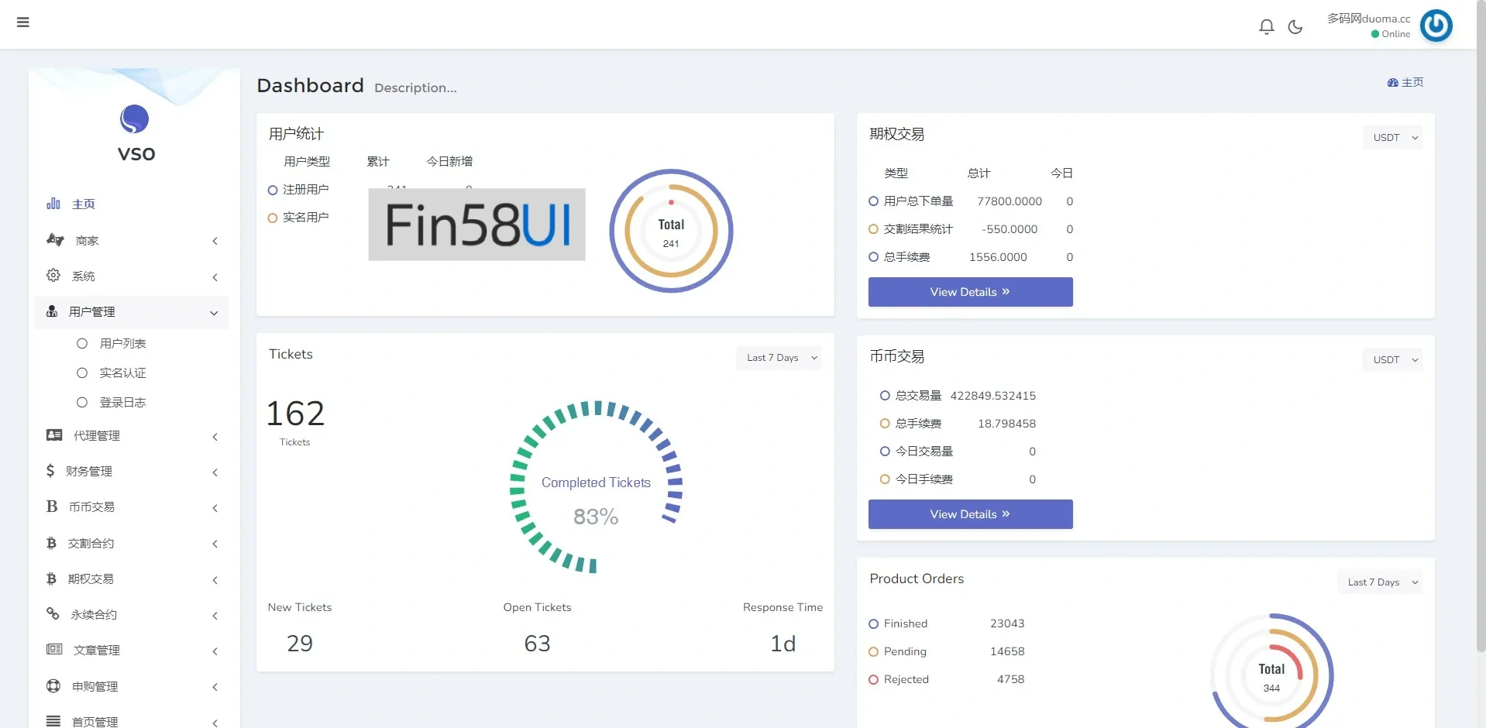Image resolution: width=1486 pixels, height=728 pixels.
Task: Click the hamburger menu icon
Action: 23,22
